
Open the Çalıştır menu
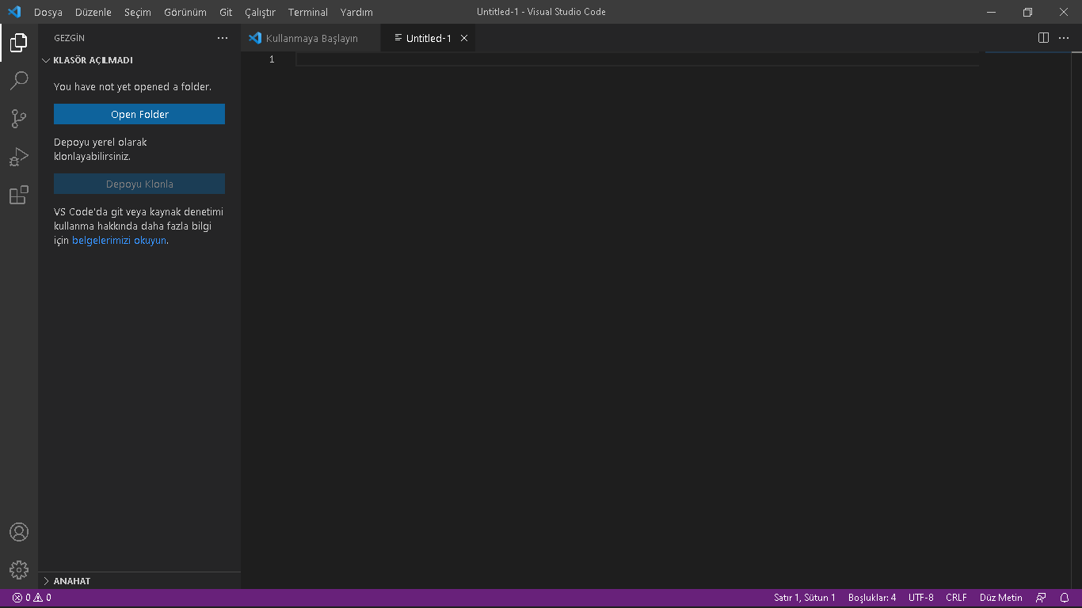point(260,12)
